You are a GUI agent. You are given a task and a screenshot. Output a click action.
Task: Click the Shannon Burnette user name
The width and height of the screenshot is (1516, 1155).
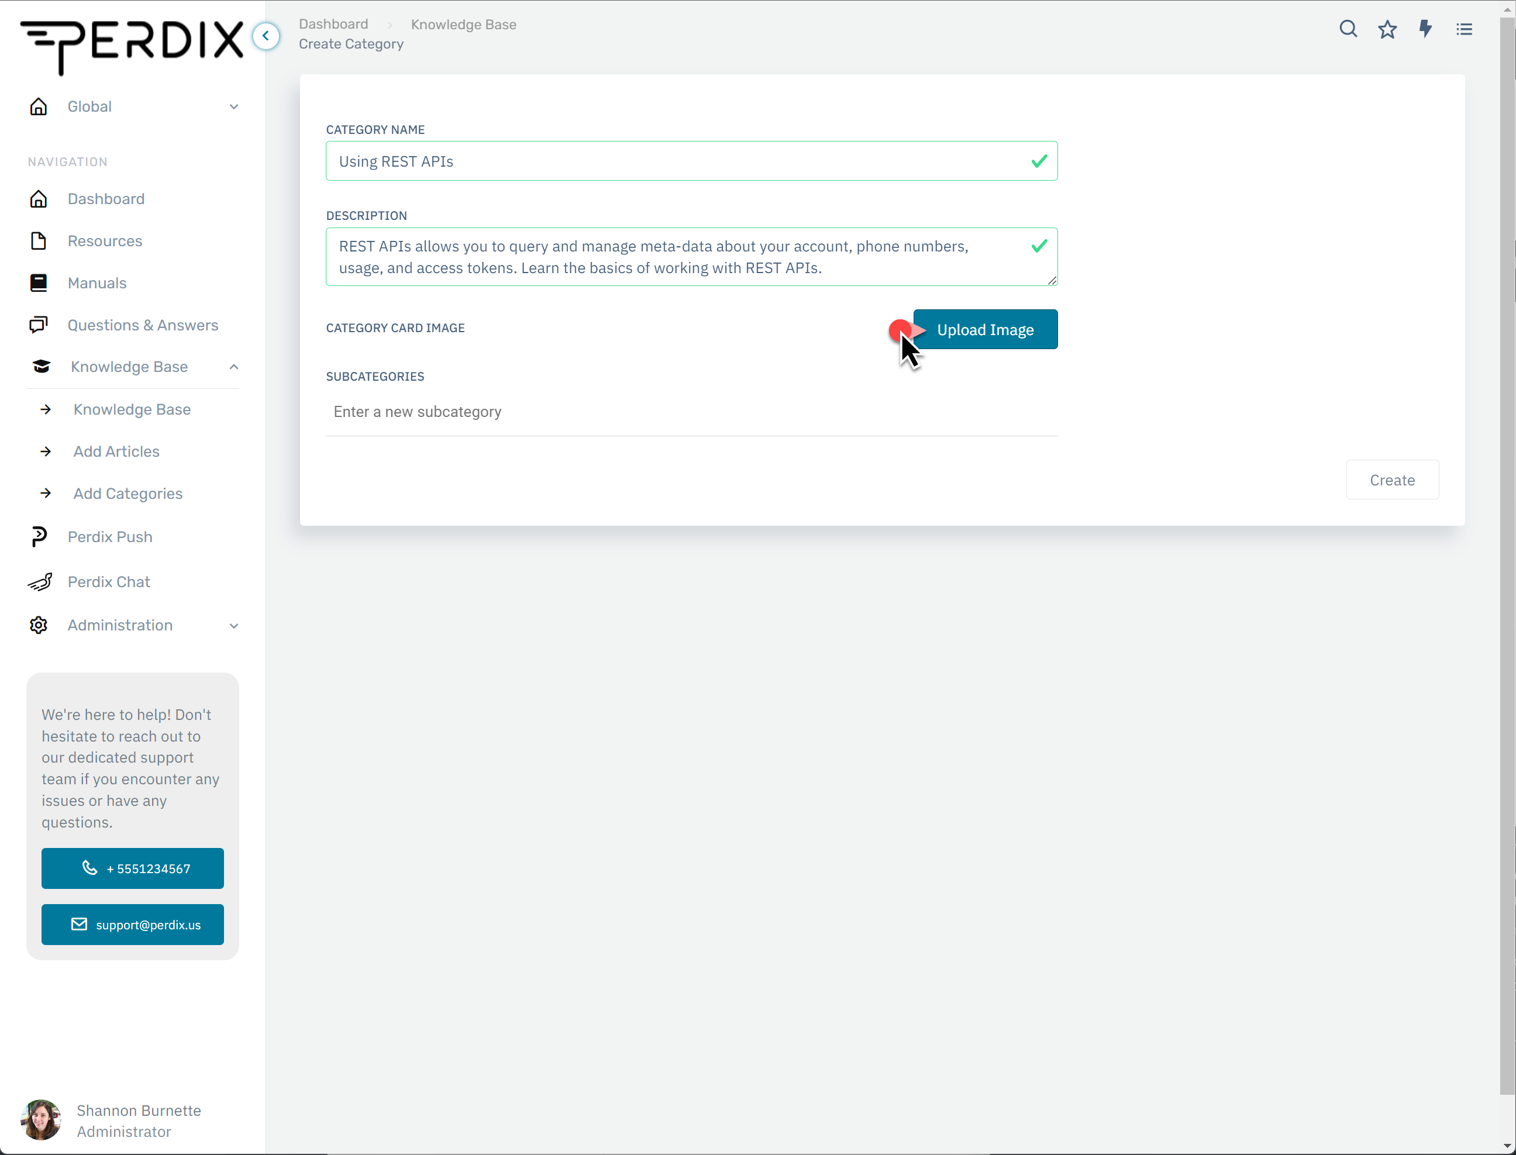point(139,1111)
